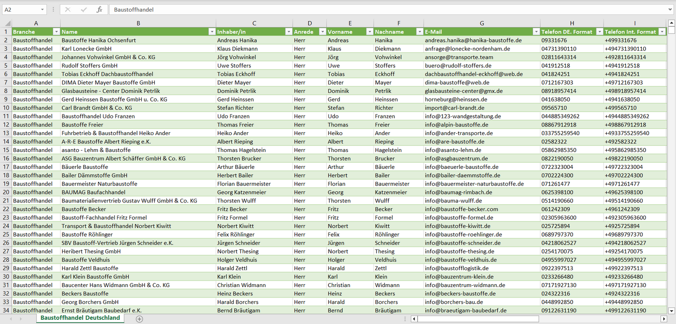Click the formula bar showing Baustoffhandel
This screenshot has width=676, height=324.
pos(374,9)
